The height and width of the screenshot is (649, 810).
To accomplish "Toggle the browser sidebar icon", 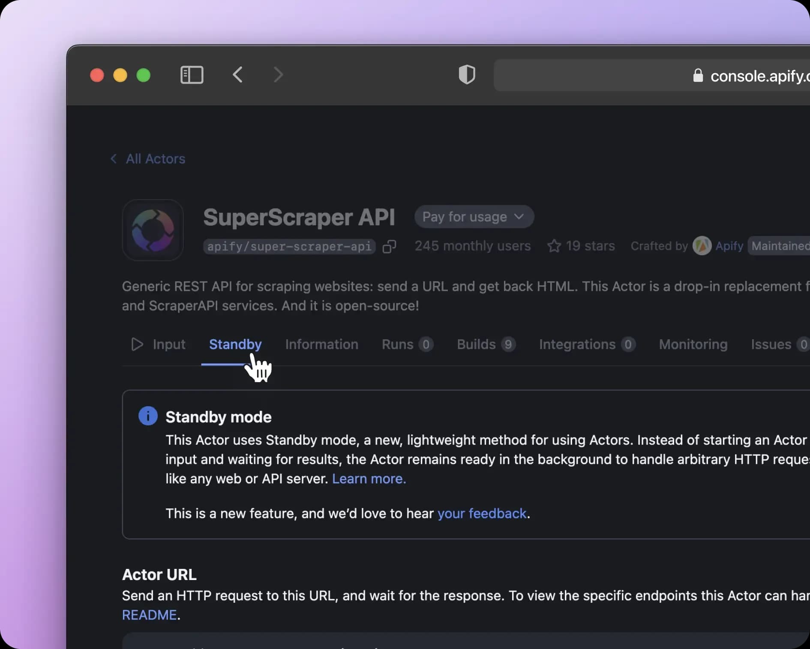I will [x=192, y=75].
